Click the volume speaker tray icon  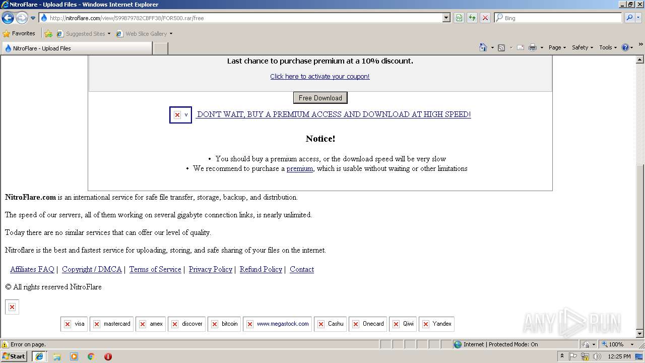(597, 356)
